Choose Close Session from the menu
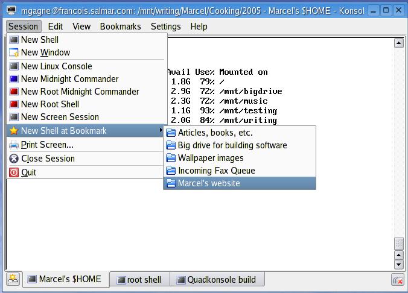The width and height of the screenshot is (408, 293). click(85, 159)
